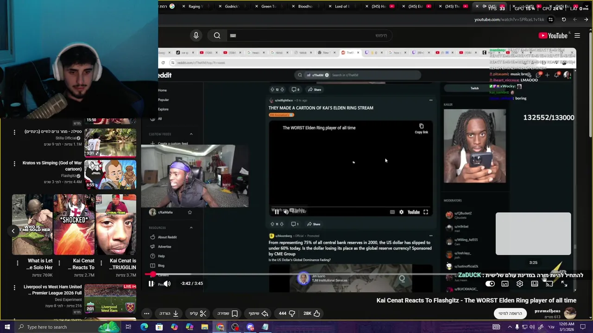Start voice search with microphone icon
The height and width of the screenshot is (333, 593).
point(196,36)
